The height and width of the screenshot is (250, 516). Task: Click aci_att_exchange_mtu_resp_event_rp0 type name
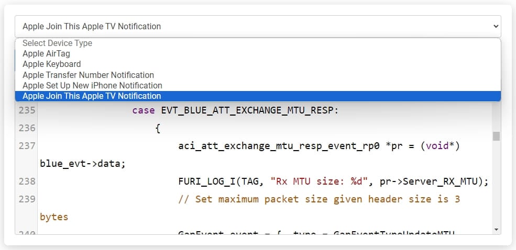click(x=279, y=146)
